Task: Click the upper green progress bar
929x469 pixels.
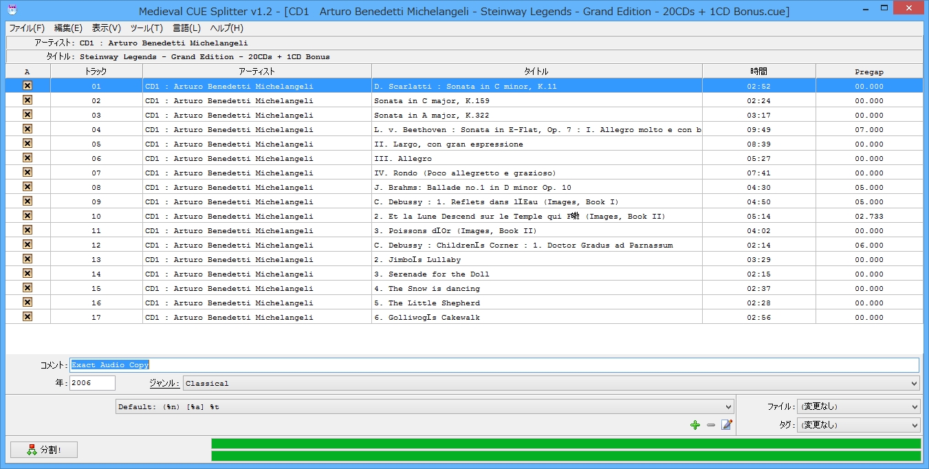Action: (x=566, y=444)
